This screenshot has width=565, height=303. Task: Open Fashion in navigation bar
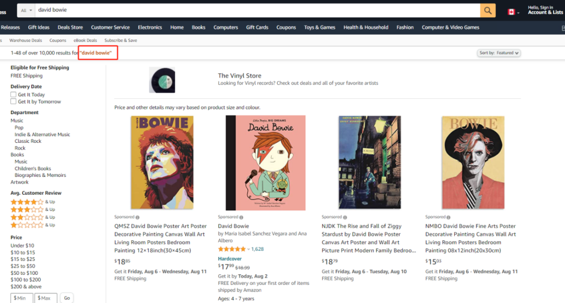click(x=405, y=27)
